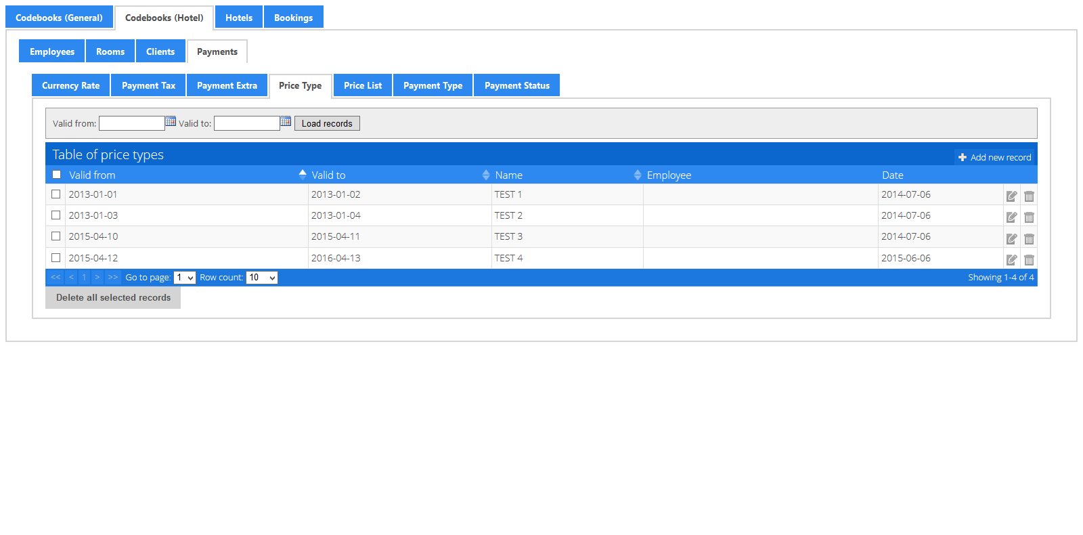Click the 2013-01-02 valid to cell
The image size is (1083, 535).
click(400, 194)
